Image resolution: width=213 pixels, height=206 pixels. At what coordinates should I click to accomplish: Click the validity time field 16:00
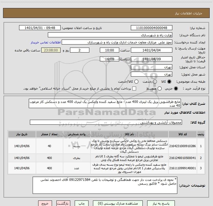110,59
